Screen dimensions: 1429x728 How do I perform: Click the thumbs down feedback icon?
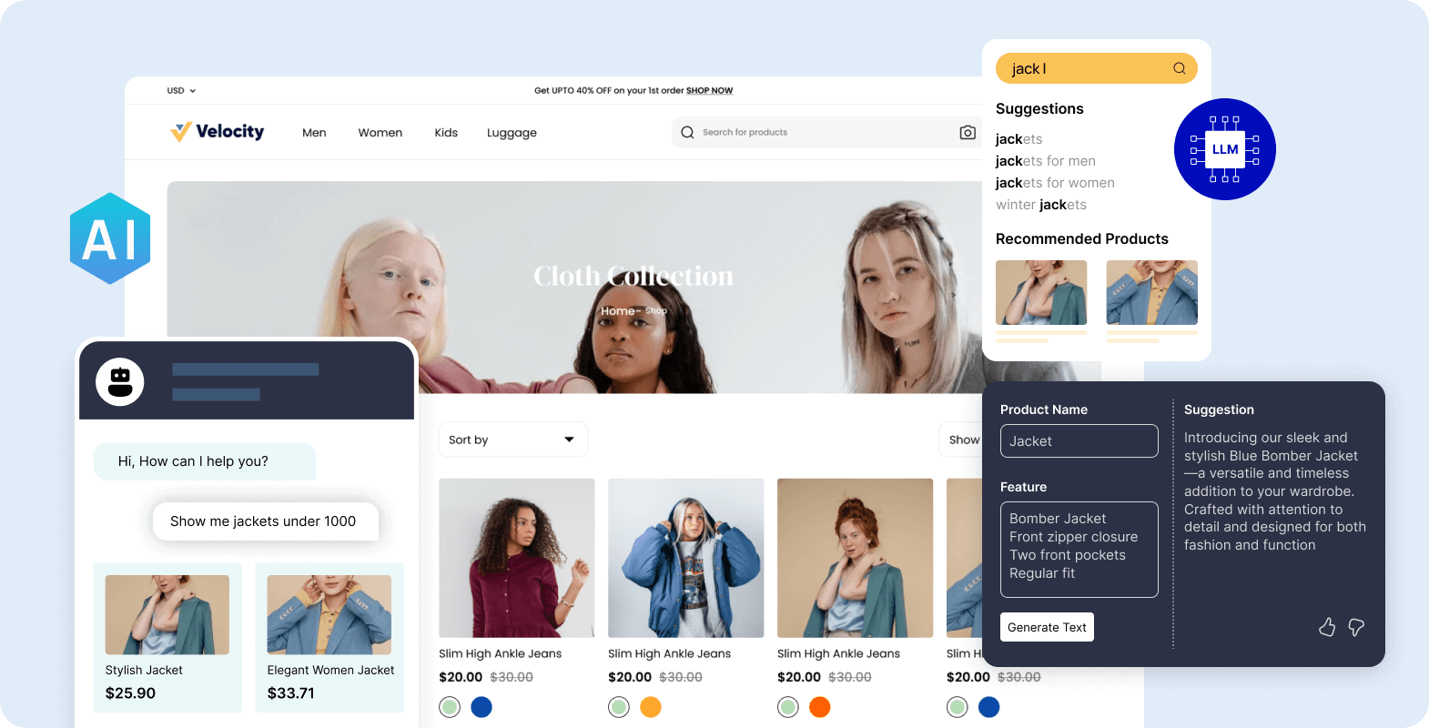point(1356,627)
